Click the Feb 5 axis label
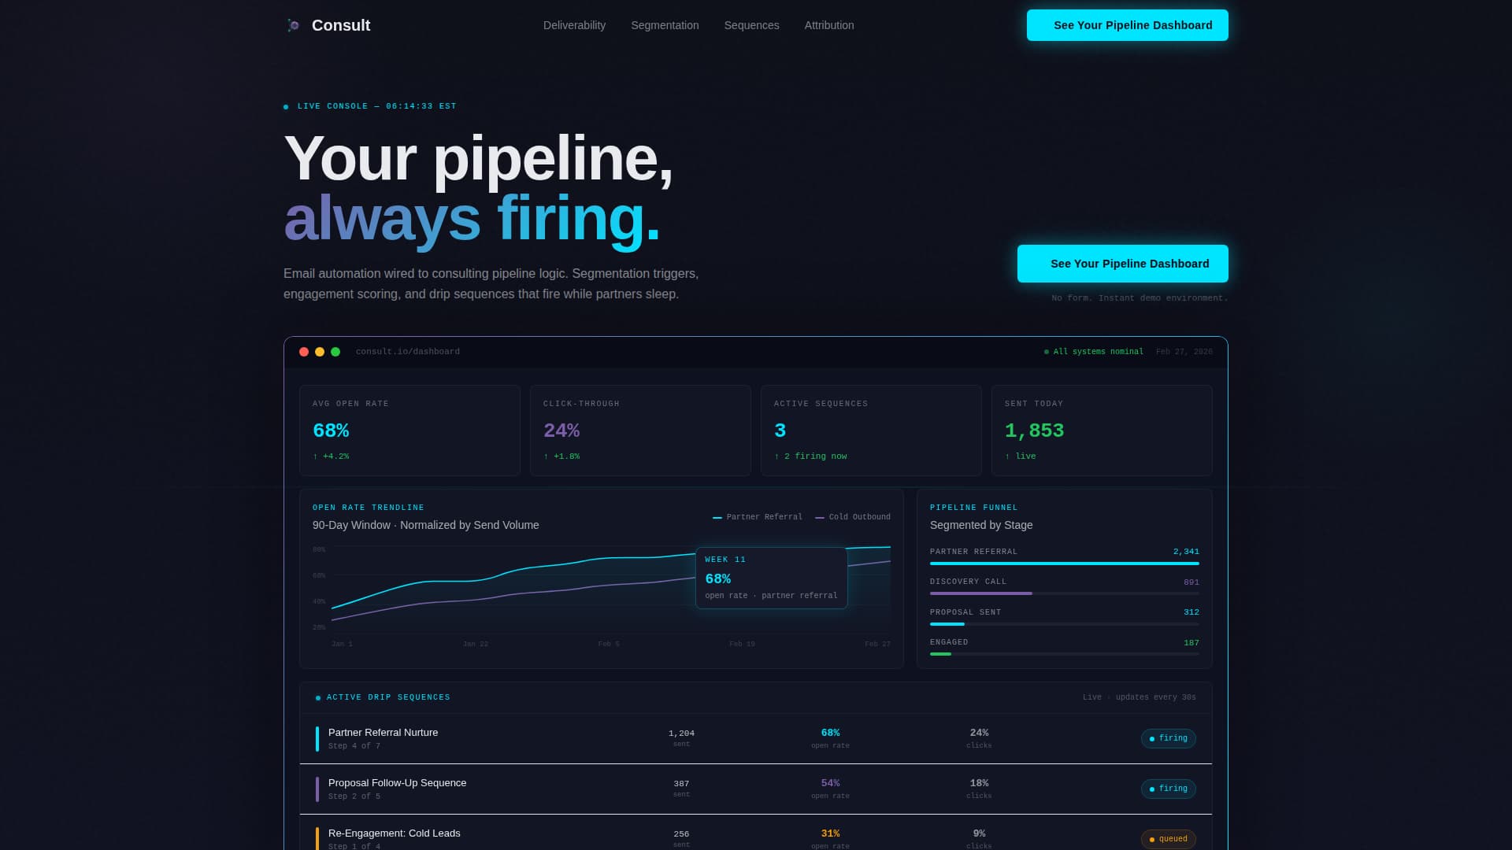The width and height of the screenshot is (1512, 850). tap(609, 644)
